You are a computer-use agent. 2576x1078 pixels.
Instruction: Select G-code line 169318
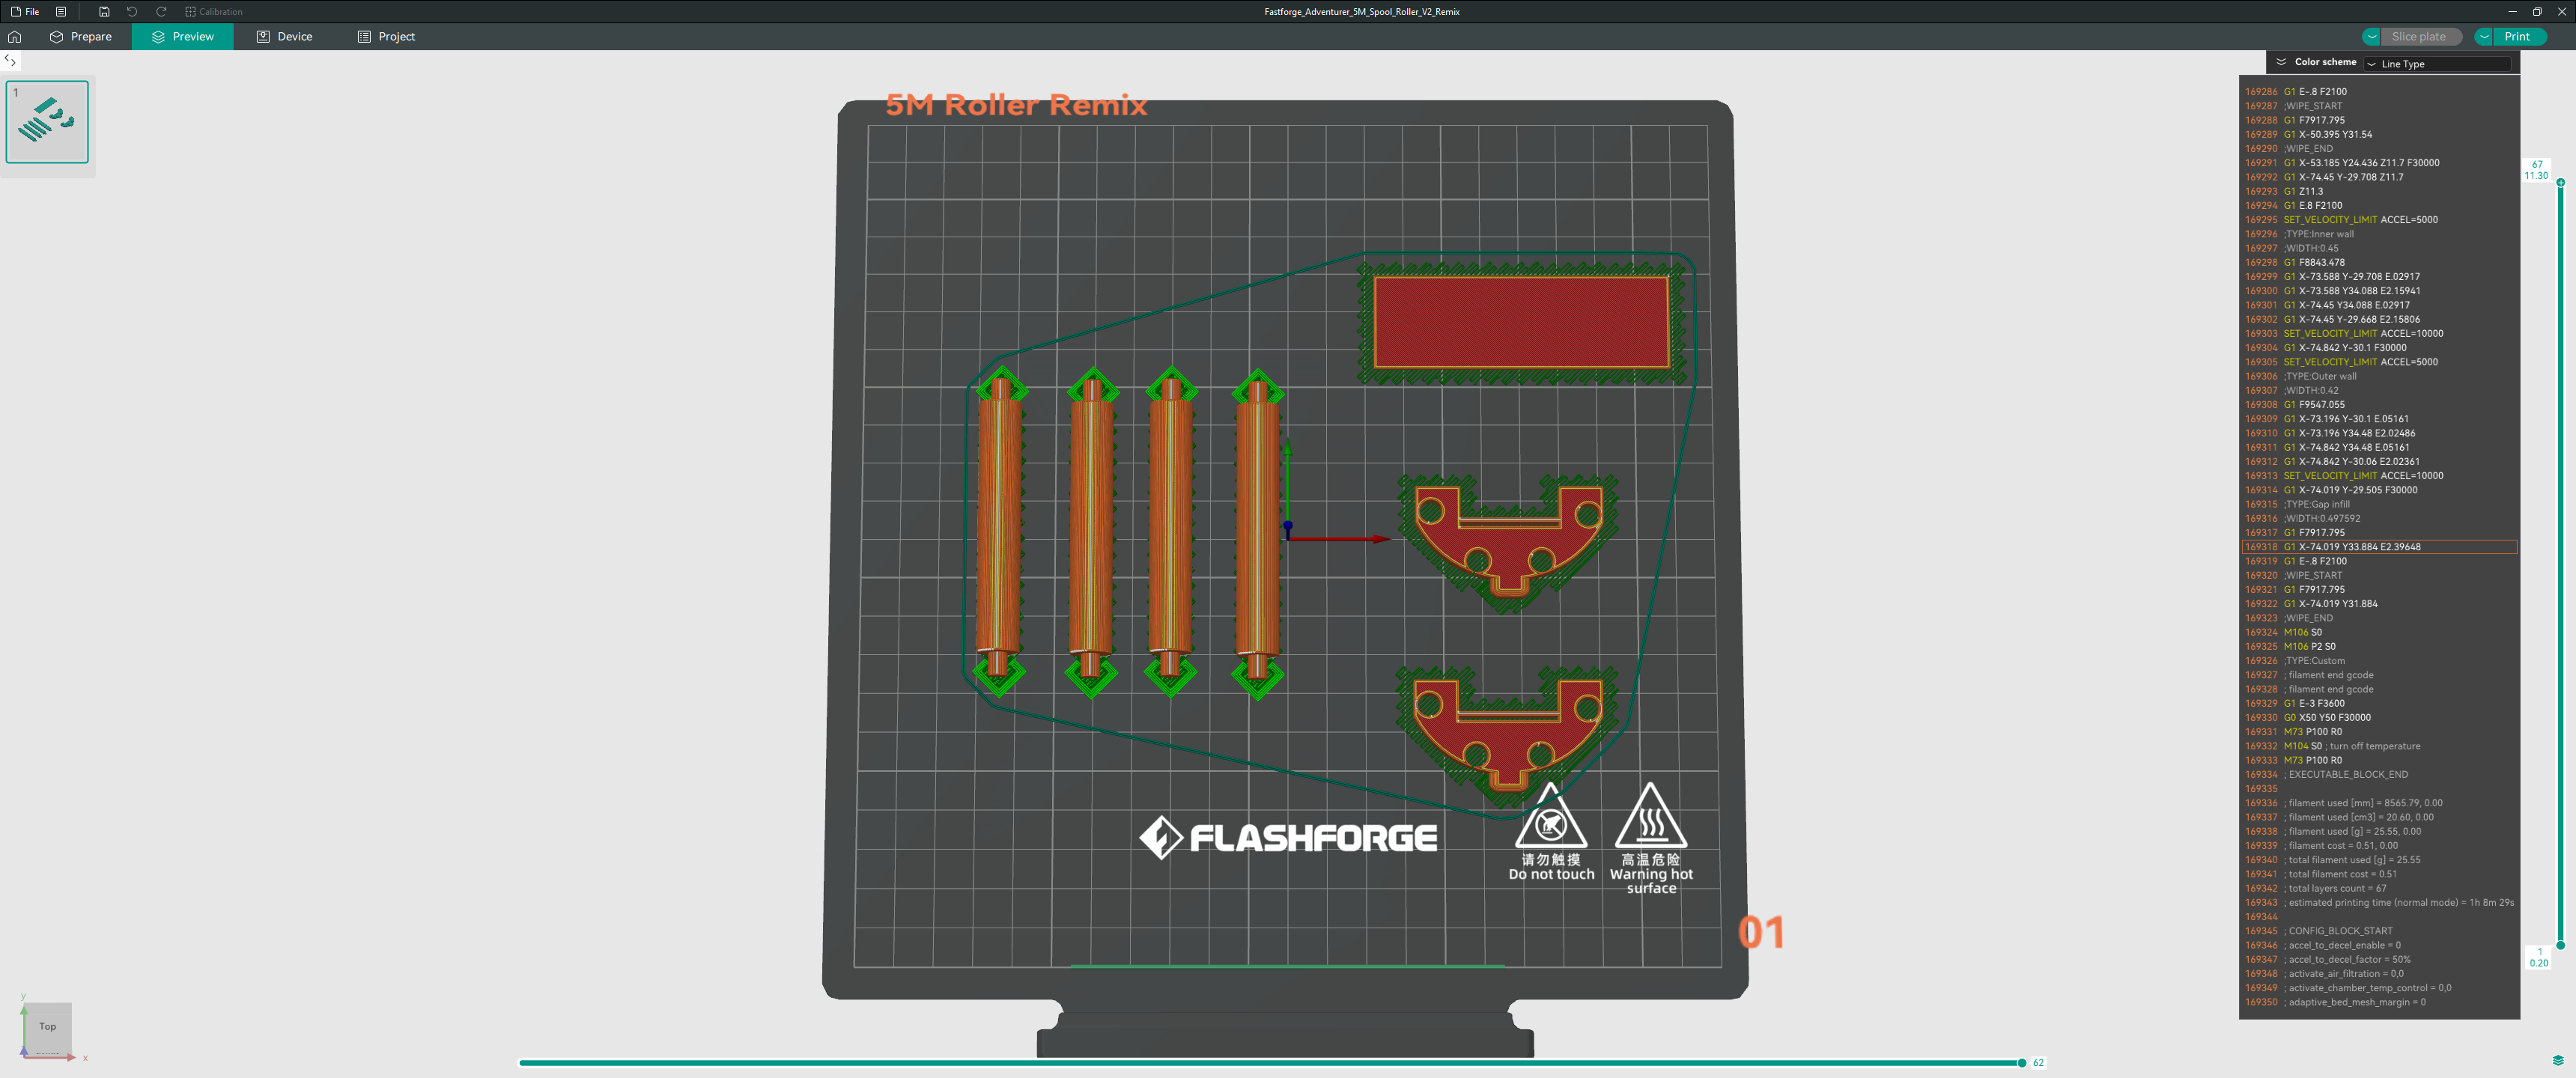2379,547
